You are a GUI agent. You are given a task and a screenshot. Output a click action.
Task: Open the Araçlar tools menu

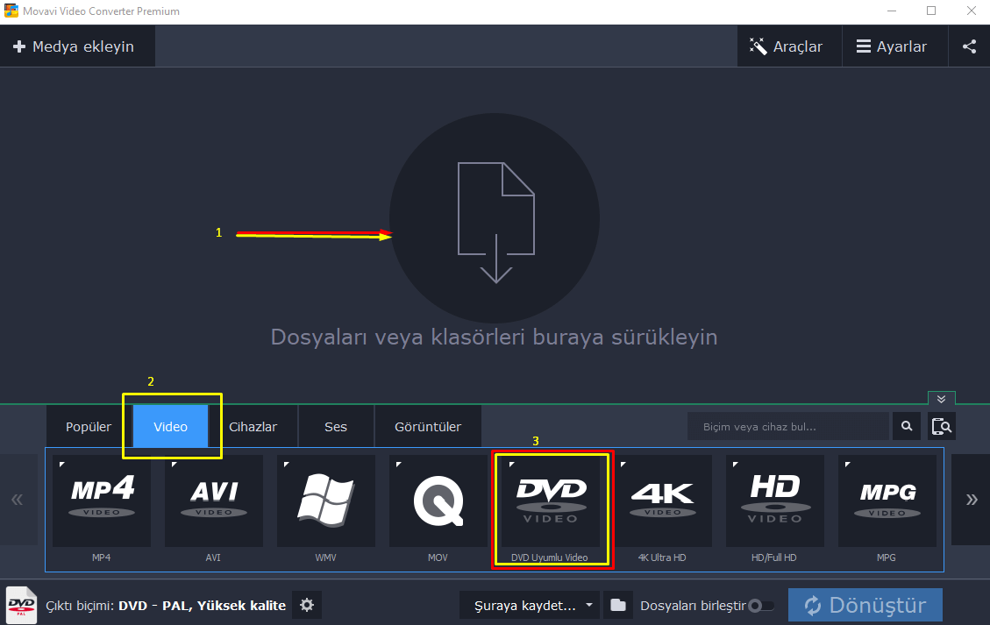[787, 46]
